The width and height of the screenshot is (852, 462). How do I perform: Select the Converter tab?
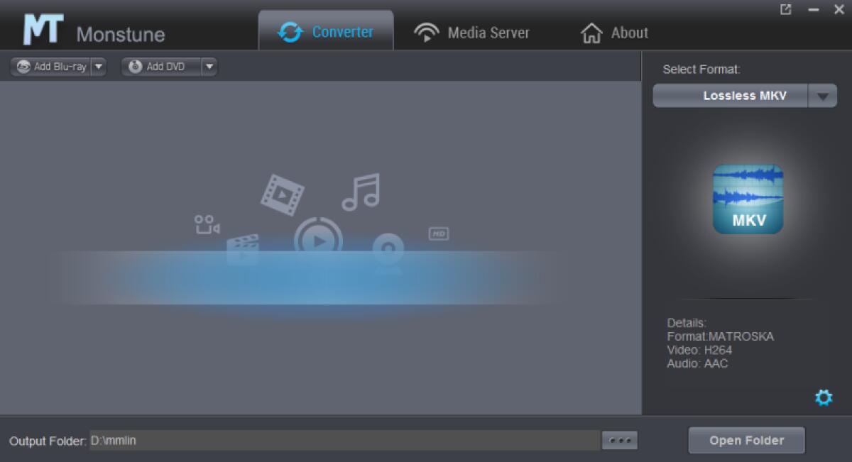326,32
